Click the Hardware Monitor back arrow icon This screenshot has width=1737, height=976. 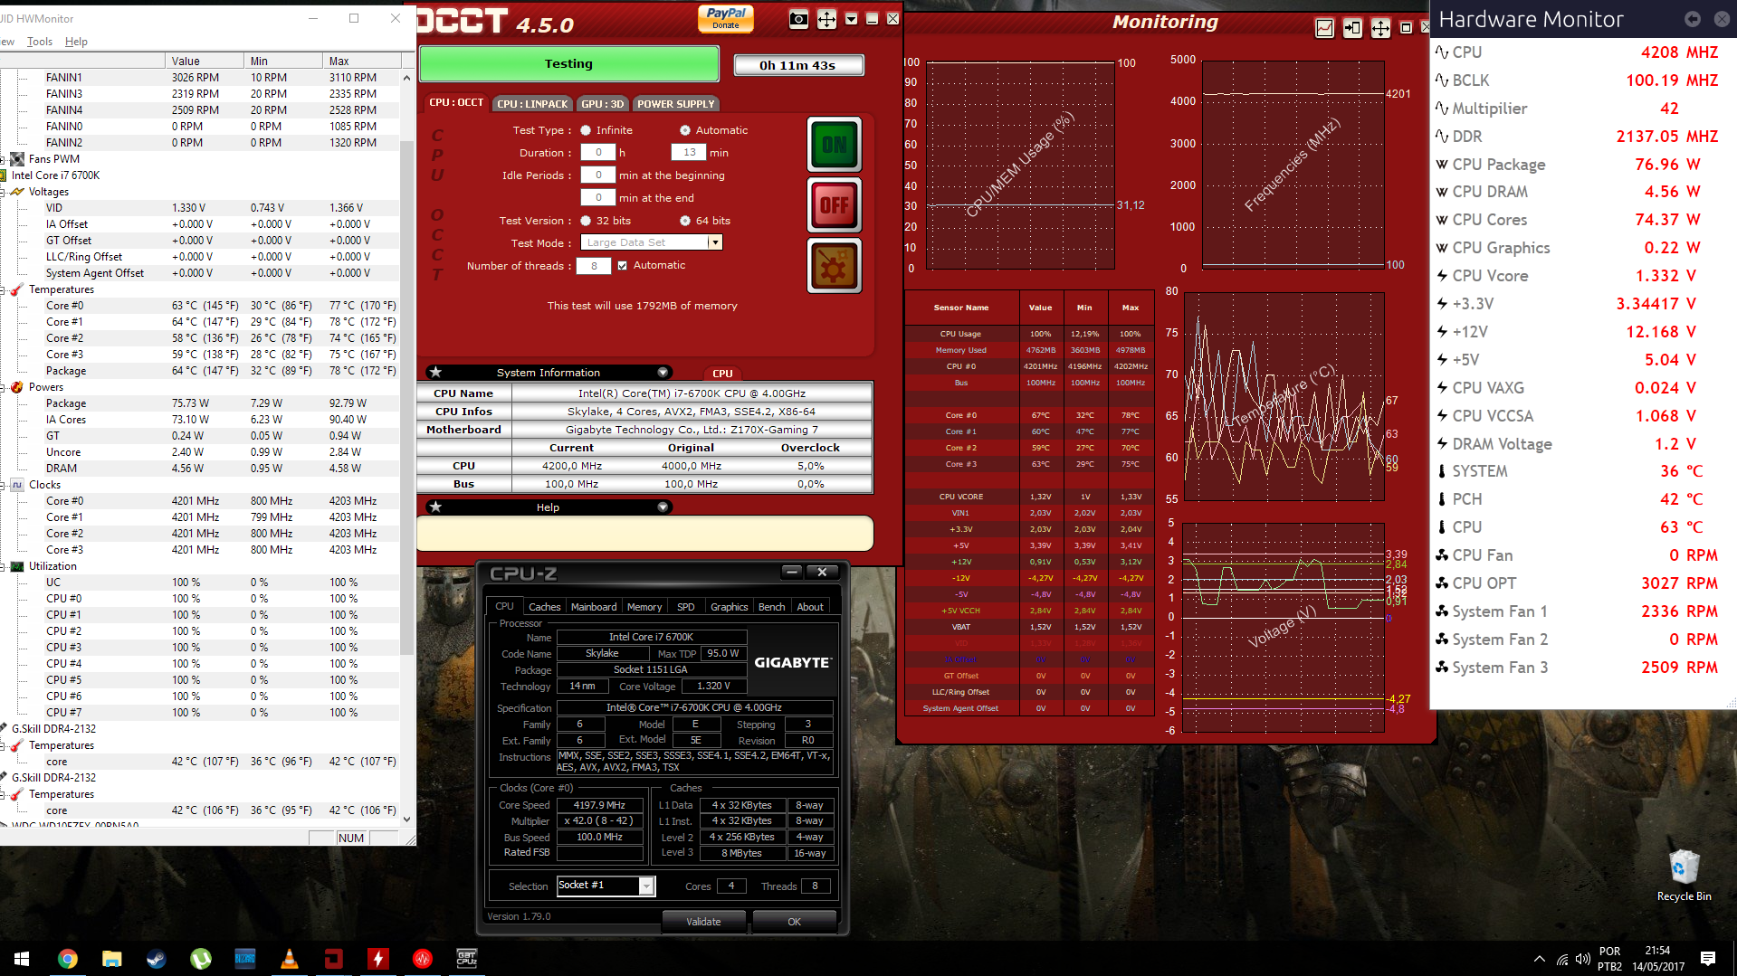pos(1692,19)
